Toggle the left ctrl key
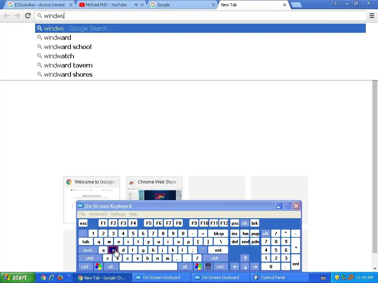This screenshot has width=378, height=283. [x=85, y=267]
